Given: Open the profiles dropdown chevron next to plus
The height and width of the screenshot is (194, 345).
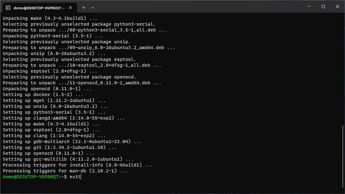Looking at the screenshot, I should pyautogui.click(x=93, y=7).
